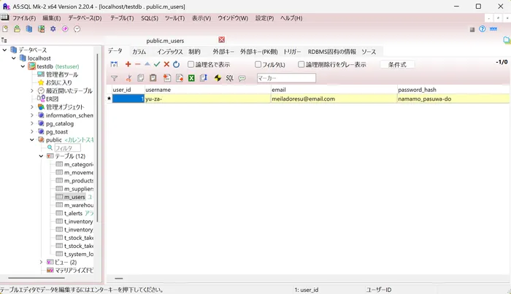This screenshot has width=511, height=294.
Task: Expand the pg_catalog schema node
Action: (x=32, y=123)
